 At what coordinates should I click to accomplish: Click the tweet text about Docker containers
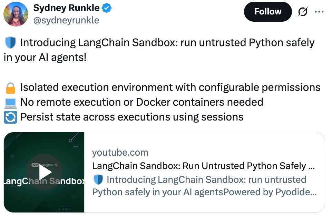[141, 102]
